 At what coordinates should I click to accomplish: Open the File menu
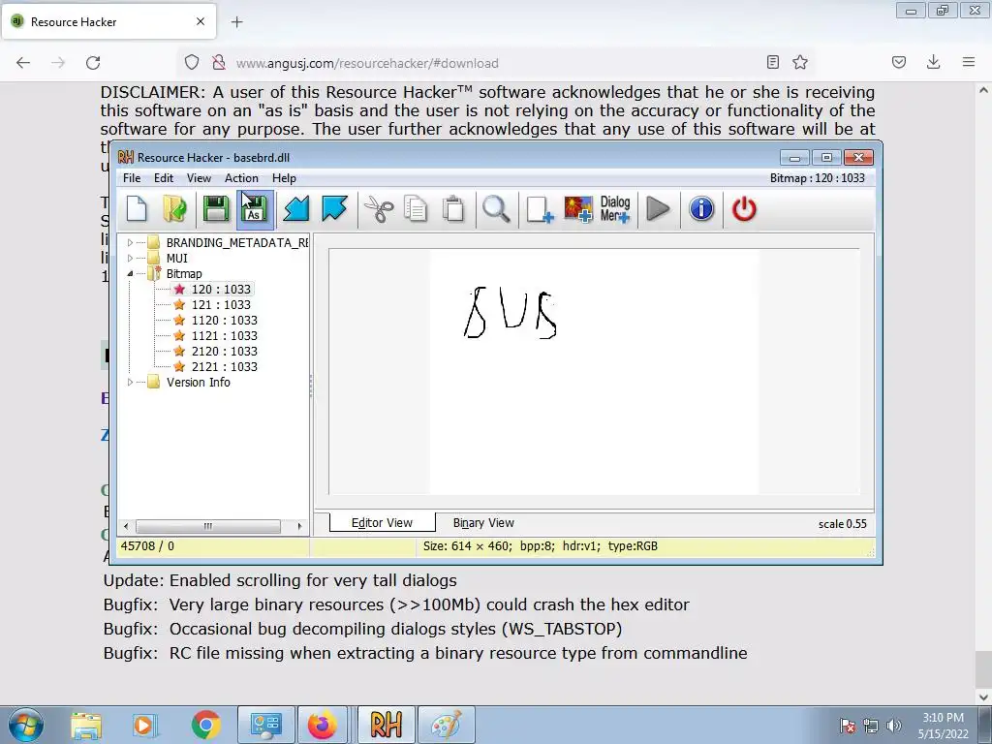pos(132,178)
